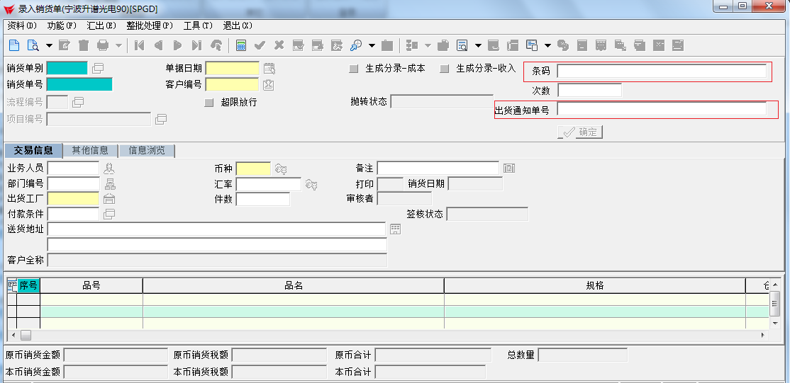Click the customer lookup icon beside 客户编号

(x=269, y=85)
